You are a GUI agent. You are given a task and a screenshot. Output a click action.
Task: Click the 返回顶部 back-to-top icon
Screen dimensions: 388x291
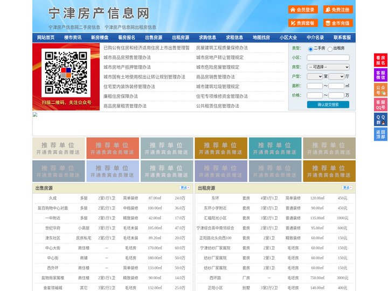coord(380,134)
